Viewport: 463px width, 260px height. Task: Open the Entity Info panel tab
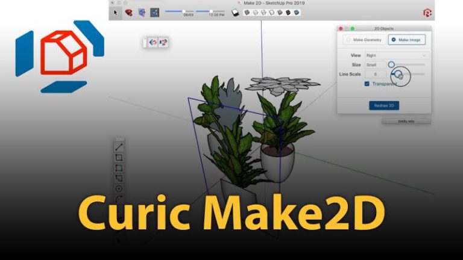tap(406, 121)
